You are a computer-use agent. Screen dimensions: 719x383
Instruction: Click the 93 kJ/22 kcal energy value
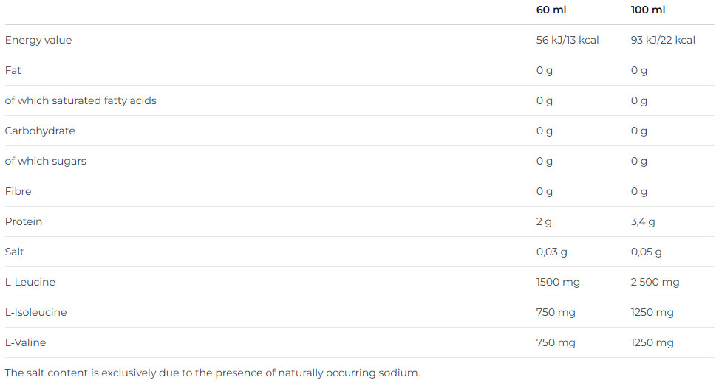point(663,40)
